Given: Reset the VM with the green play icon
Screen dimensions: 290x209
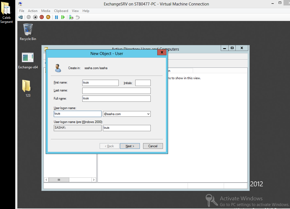Looking at the screenshot, I should coord(63,17).
